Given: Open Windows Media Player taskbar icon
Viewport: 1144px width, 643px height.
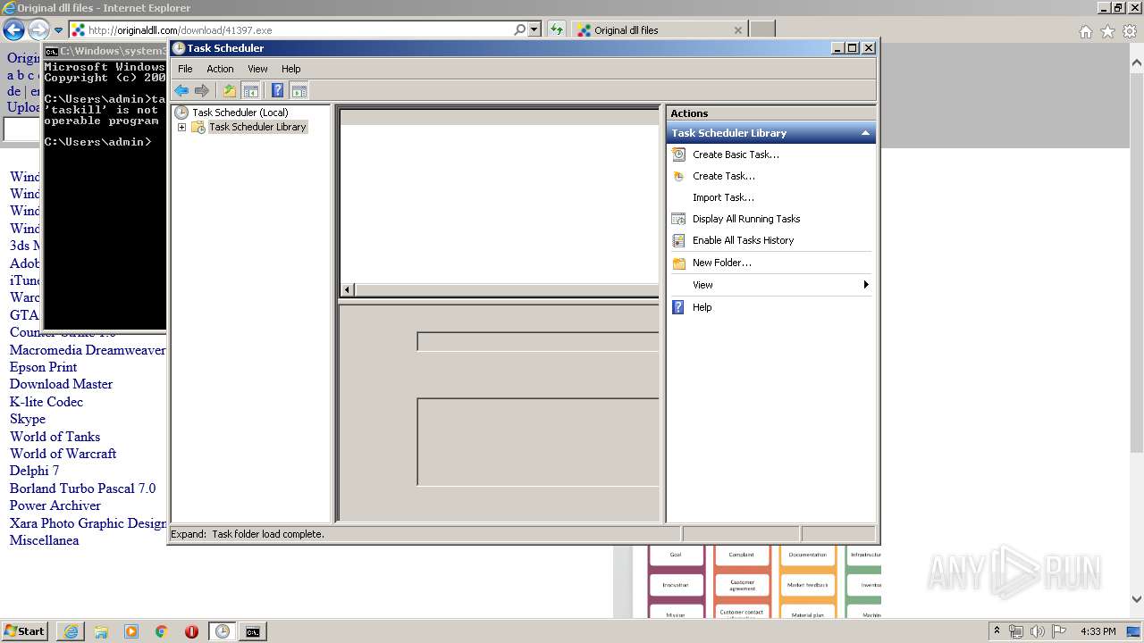Looking at the screenshot, I should [131, 631].
